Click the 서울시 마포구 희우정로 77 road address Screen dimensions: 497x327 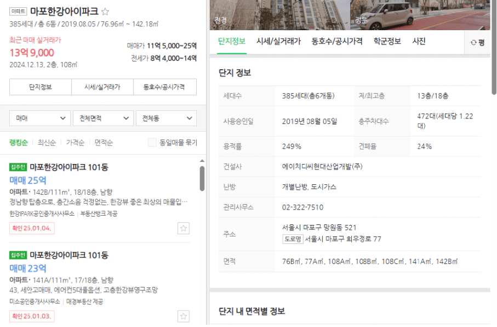[343, 239]
